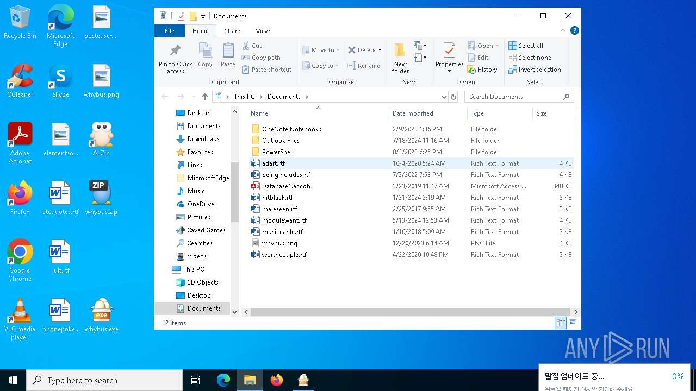
Task: Expand the address bar history dropdown
Action: [x=444, y=97]
